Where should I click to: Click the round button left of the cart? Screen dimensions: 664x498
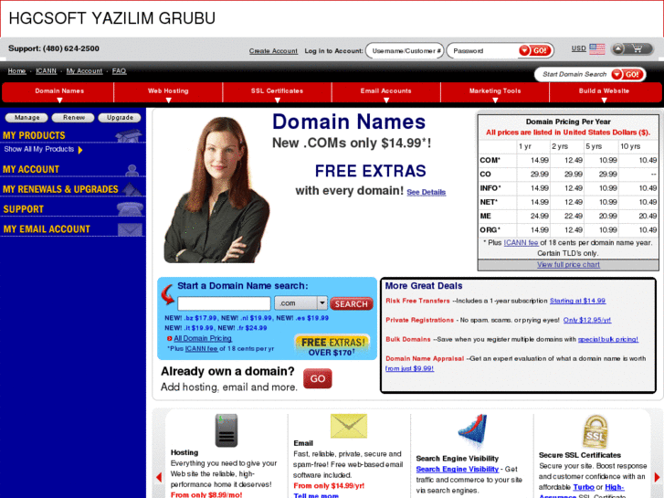click(618, 49)
